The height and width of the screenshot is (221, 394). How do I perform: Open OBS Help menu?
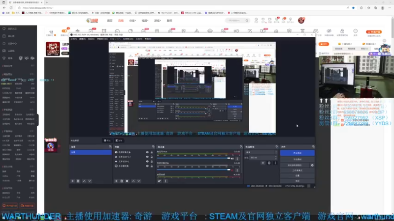(x=148, y=39)
